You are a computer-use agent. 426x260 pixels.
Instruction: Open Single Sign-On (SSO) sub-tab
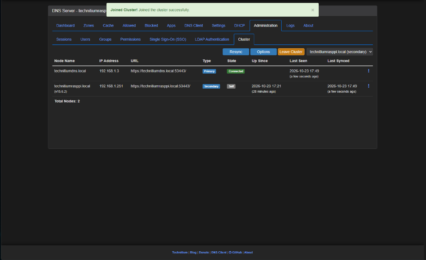click(x=168, y=40)
